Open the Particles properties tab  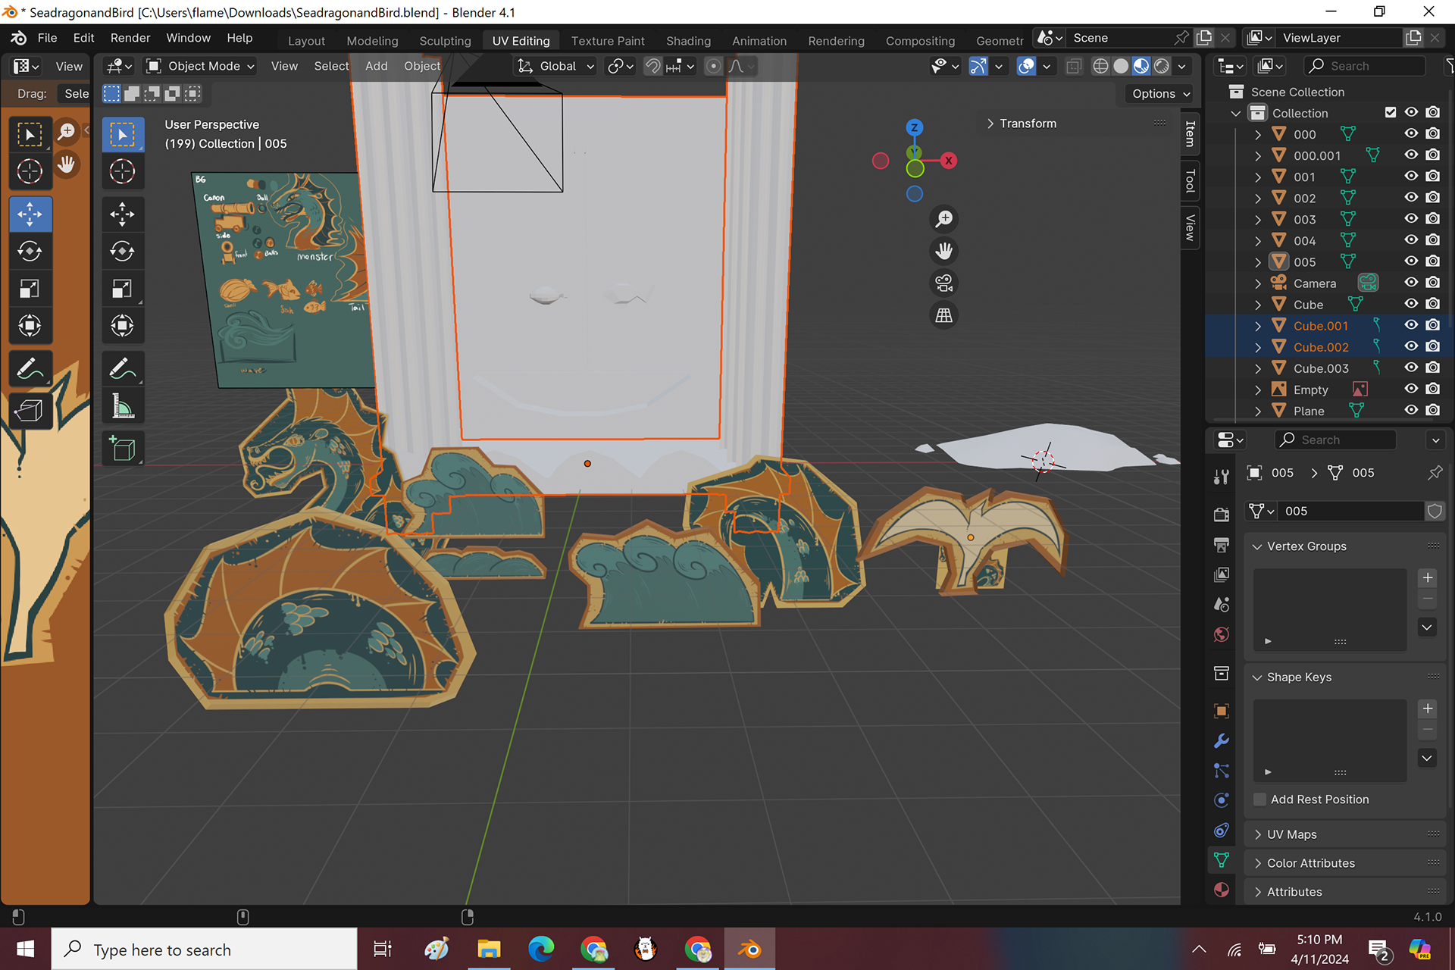(1221, 771)
